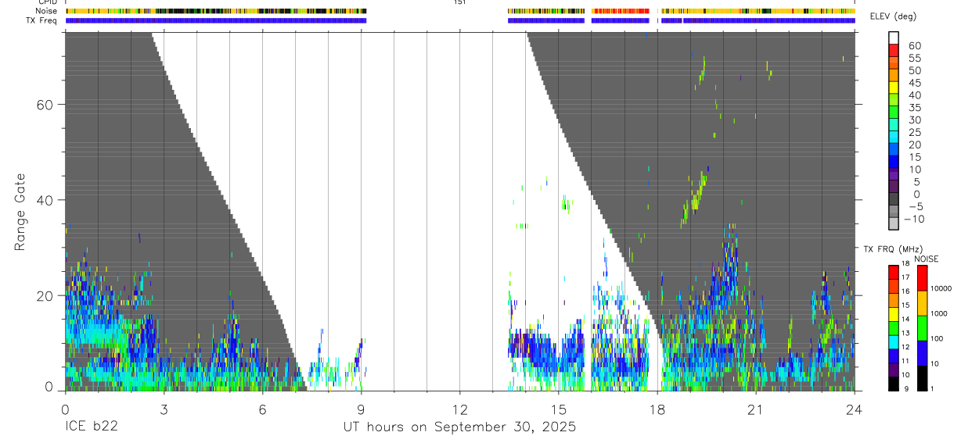Image resolution: width=961 pixels, height=443 pixels.
Task: Click the orange-yellow segment of the NOISE color bar
Action: coord(923,303)
